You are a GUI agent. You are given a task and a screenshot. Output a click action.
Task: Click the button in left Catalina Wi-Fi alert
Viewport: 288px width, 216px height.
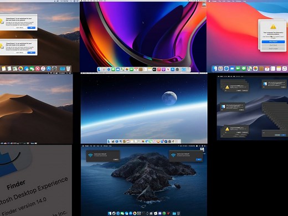pos(116,160)
